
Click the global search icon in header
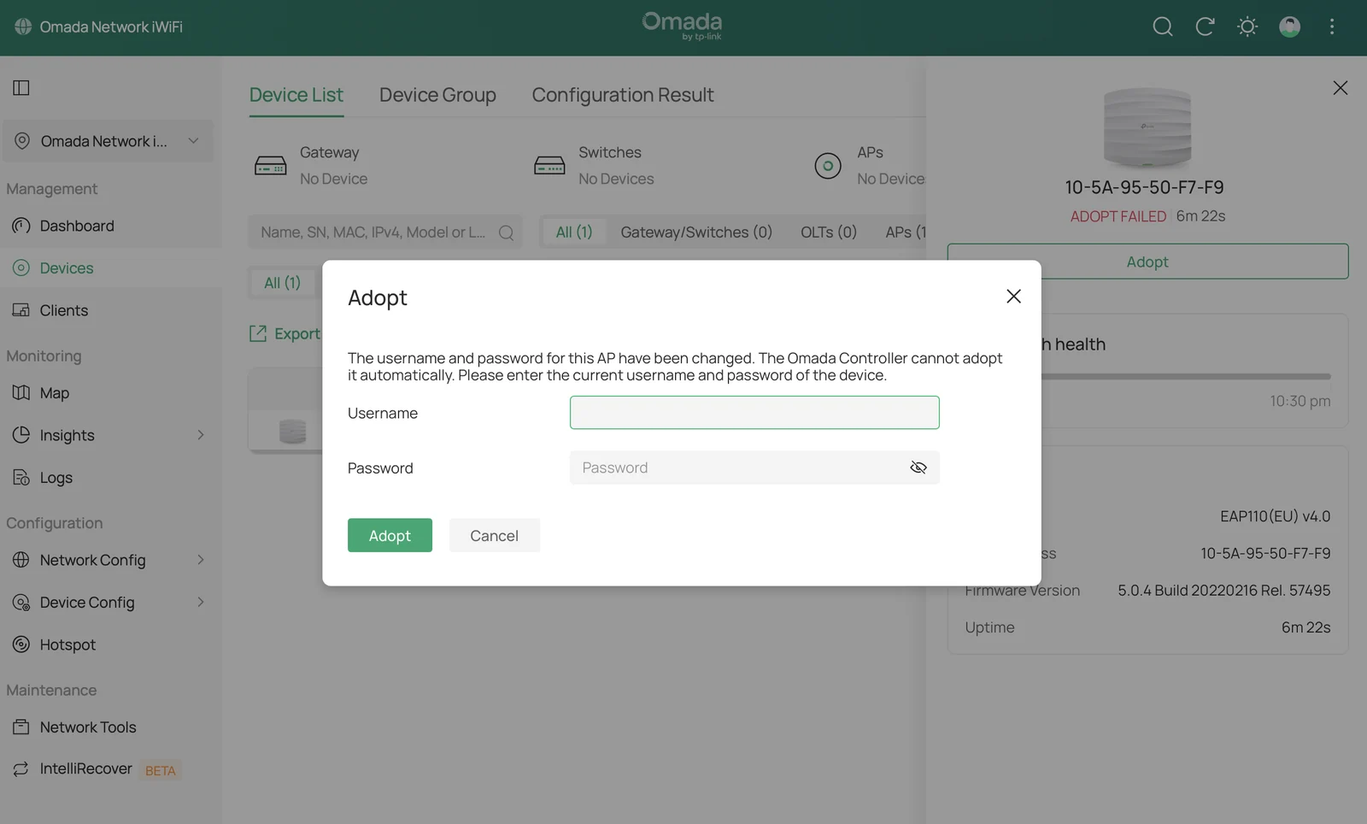[1162, 26]
